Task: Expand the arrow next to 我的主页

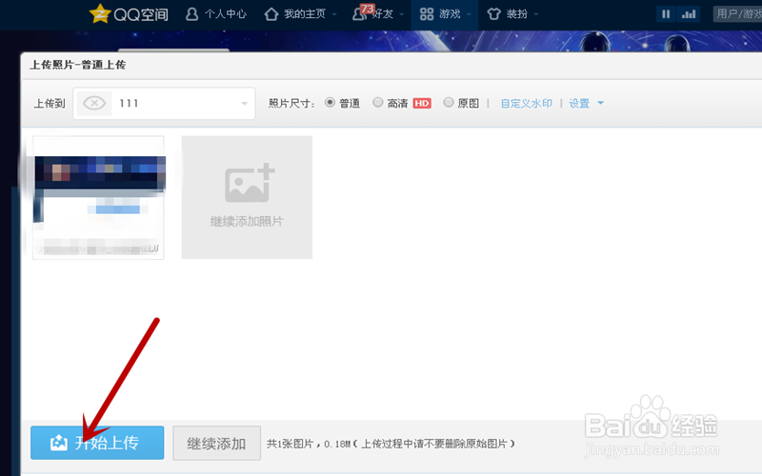Action: tap(334, 14)
